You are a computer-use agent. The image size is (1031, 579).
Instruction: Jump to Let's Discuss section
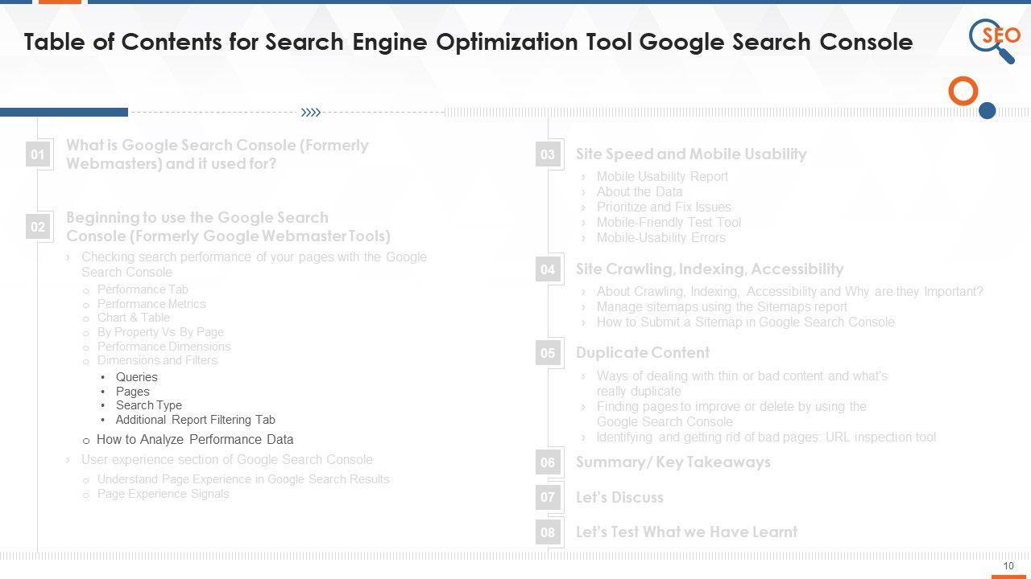tap(619, 498)
